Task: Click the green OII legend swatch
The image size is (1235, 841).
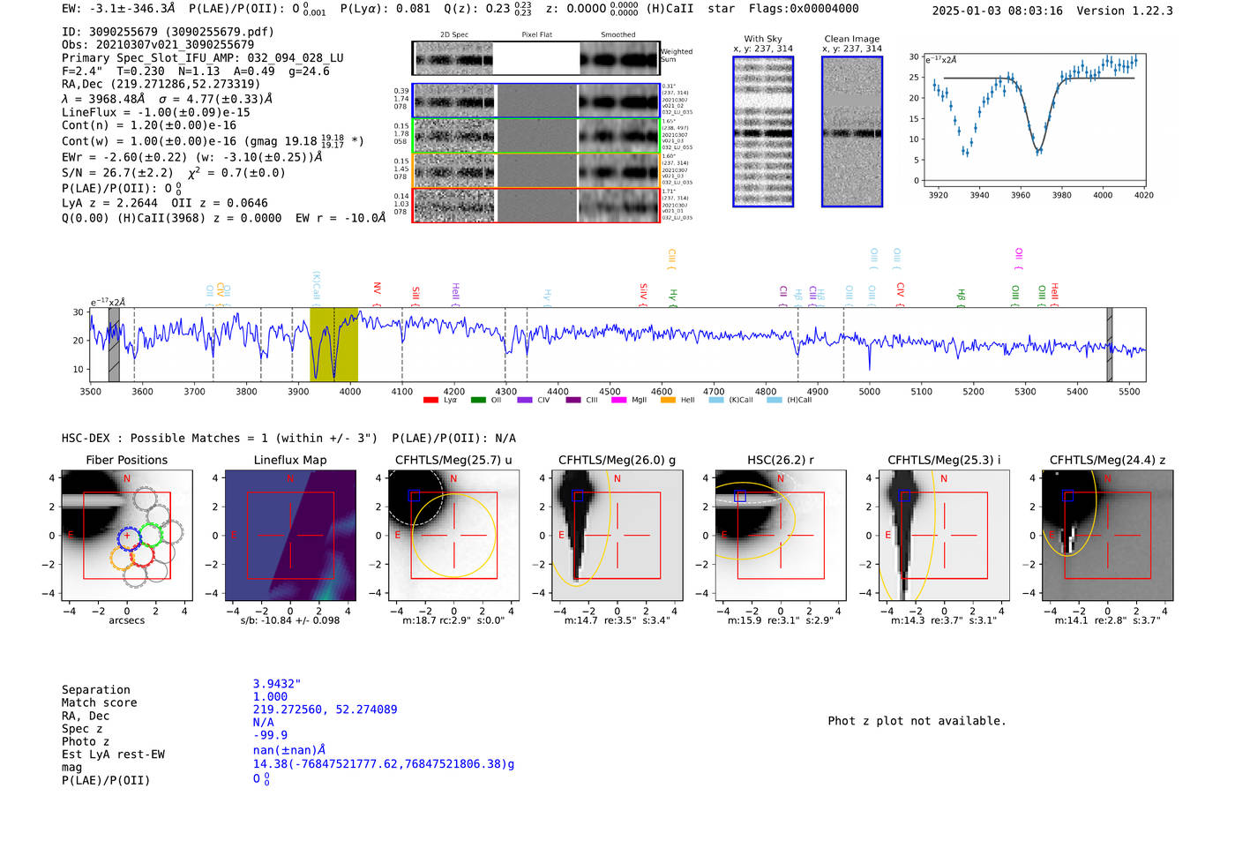Action: (x=478, y=400)
